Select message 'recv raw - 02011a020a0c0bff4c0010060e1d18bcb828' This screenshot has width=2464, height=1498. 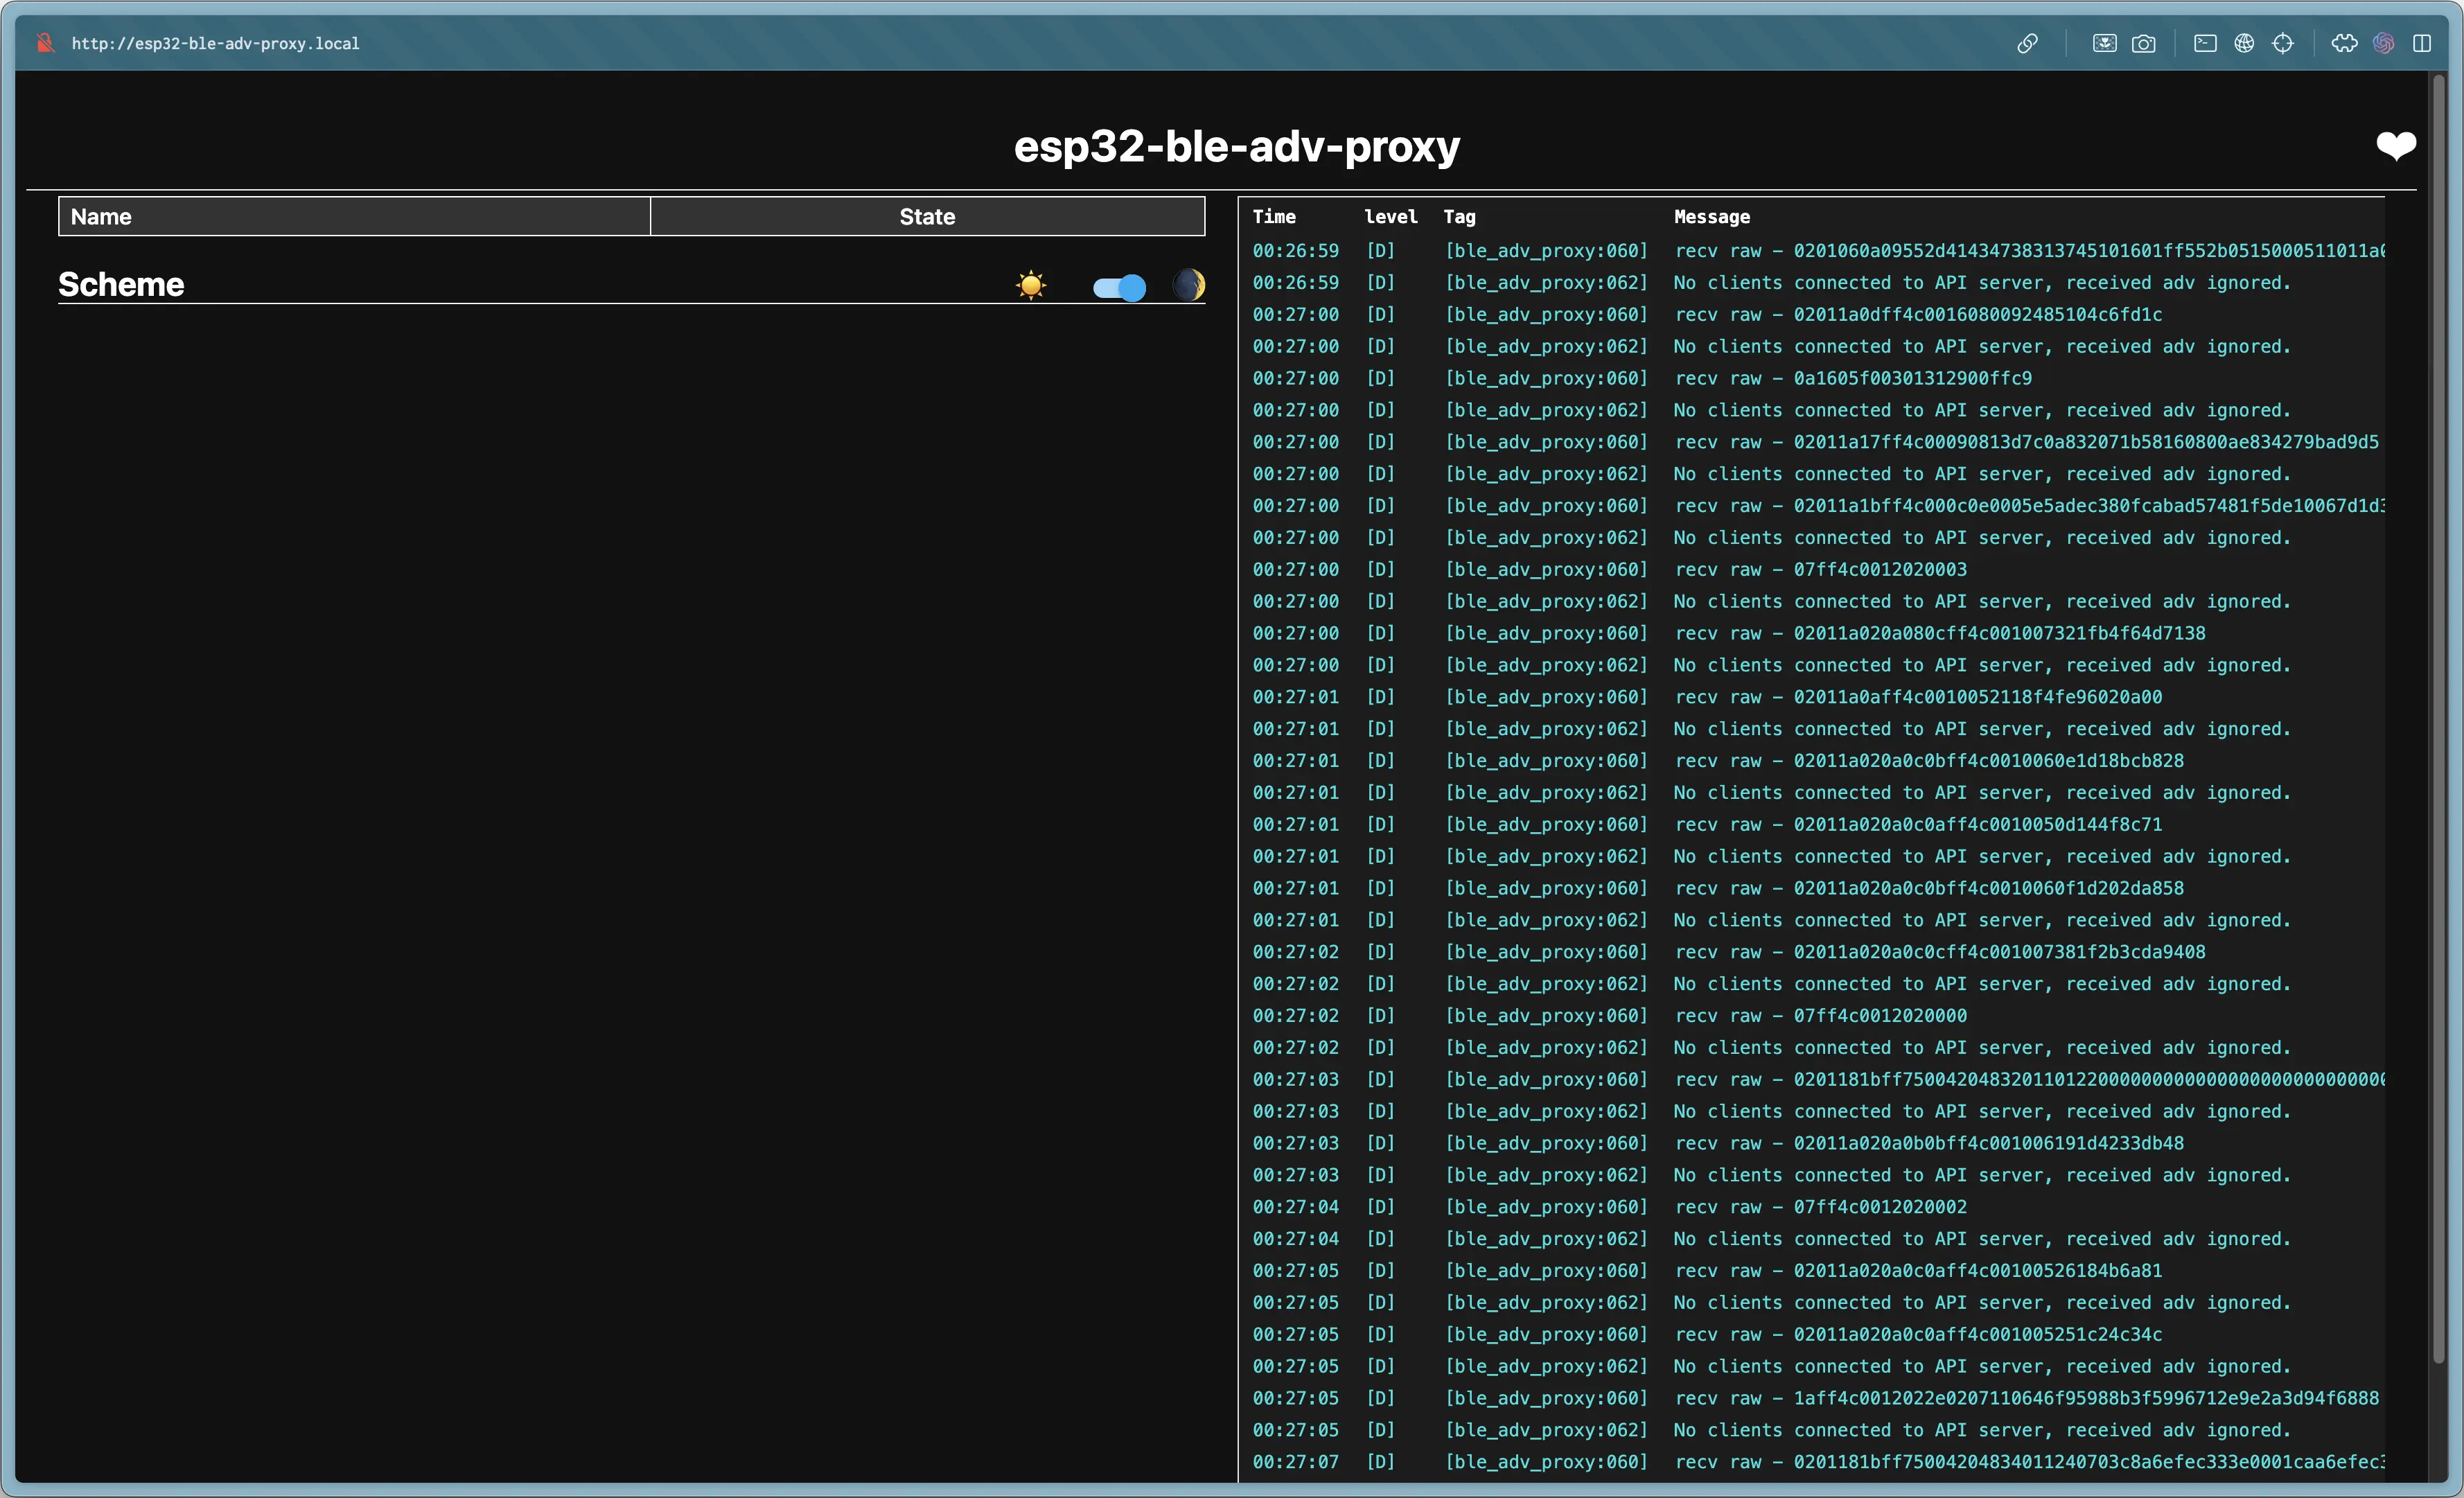pyautogui.click(x=1929, y=760)
